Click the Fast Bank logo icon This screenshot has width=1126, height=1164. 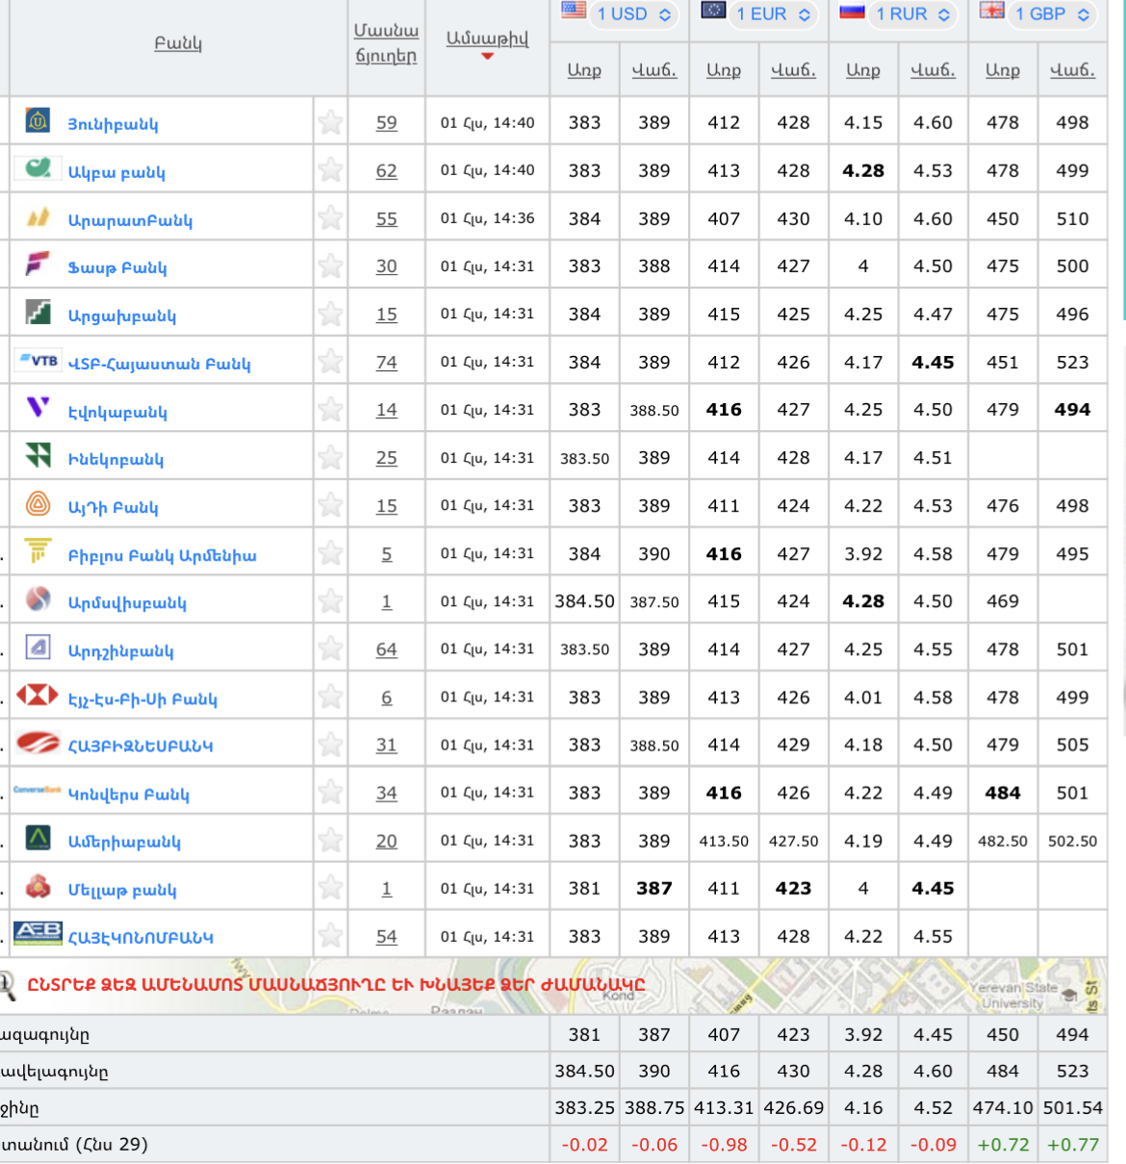38,264
